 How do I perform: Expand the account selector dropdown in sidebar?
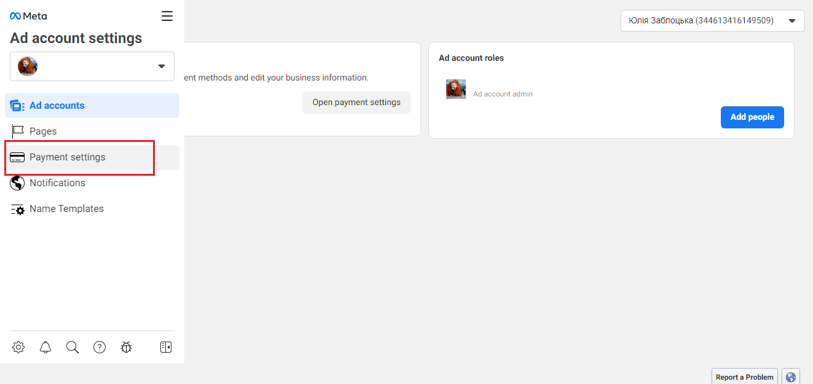(x=92, y=66)
